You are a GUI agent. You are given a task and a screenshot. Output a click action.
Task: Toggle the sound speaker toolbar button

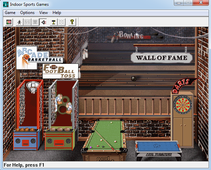point(43,22)
